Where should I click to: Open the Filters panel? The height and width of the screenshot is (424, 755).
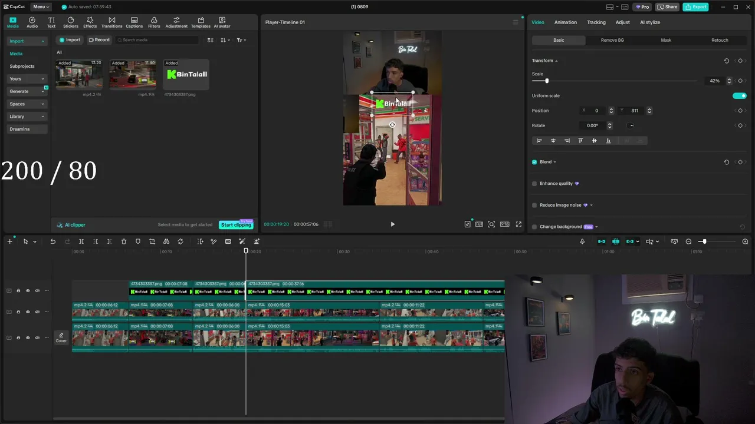tap(154, 22)
